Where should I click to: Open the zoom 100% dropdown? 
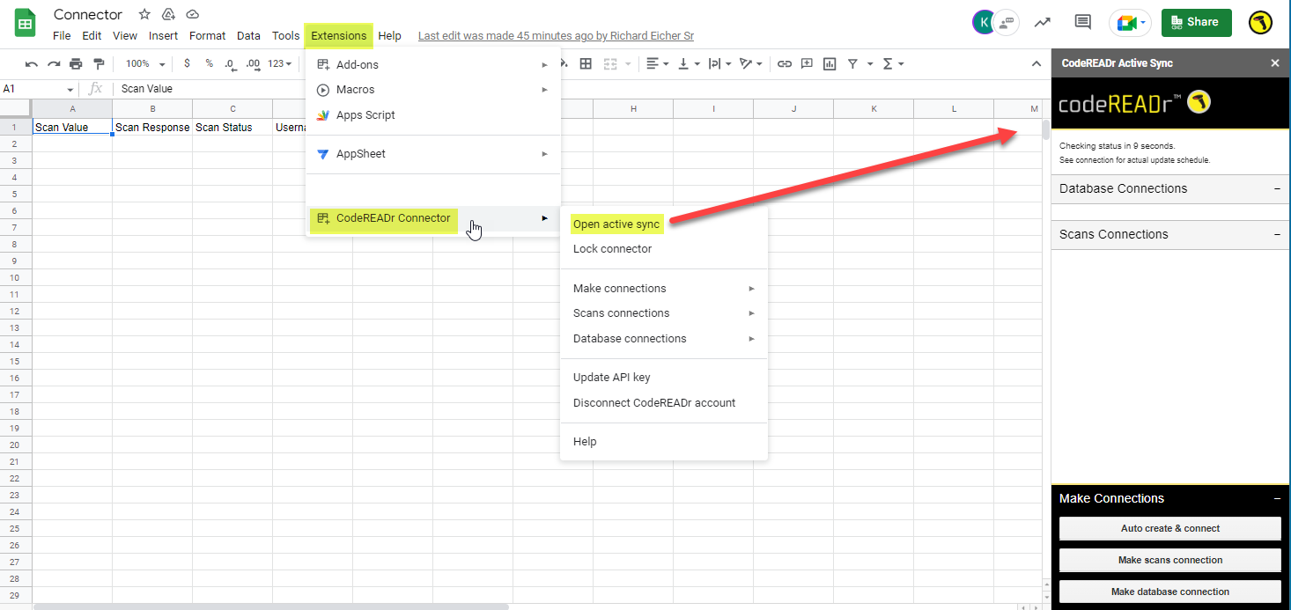tap(145, 64)
